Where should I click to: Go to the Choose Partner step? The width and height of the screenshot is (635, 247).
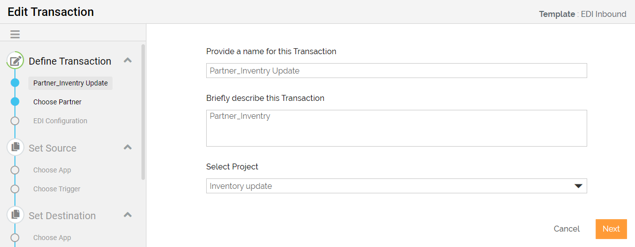pyautogui.click(x=57, y=102)
